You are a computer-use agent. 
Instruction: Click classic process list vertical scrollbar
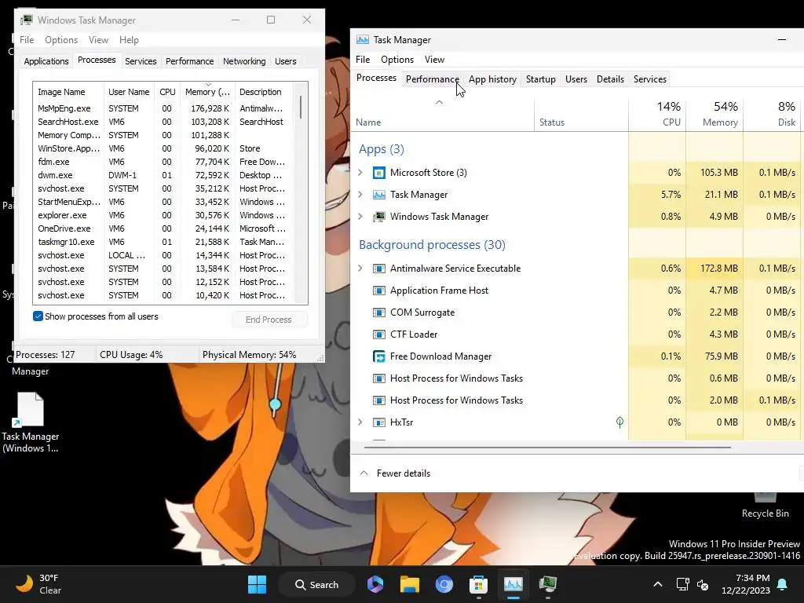coord(301,107)
